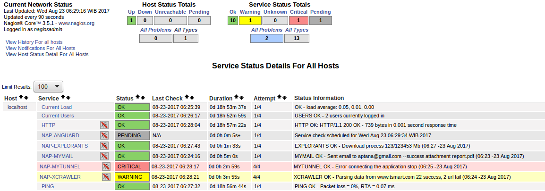Open View History For all hosts
The image size is (545, 191).
(x=34, y=42)
